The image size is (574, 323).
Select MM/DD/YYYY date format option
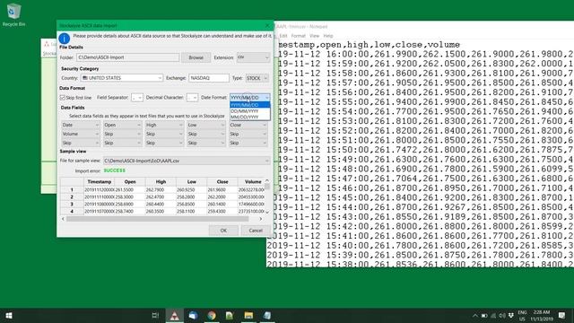tap(250, 117)
